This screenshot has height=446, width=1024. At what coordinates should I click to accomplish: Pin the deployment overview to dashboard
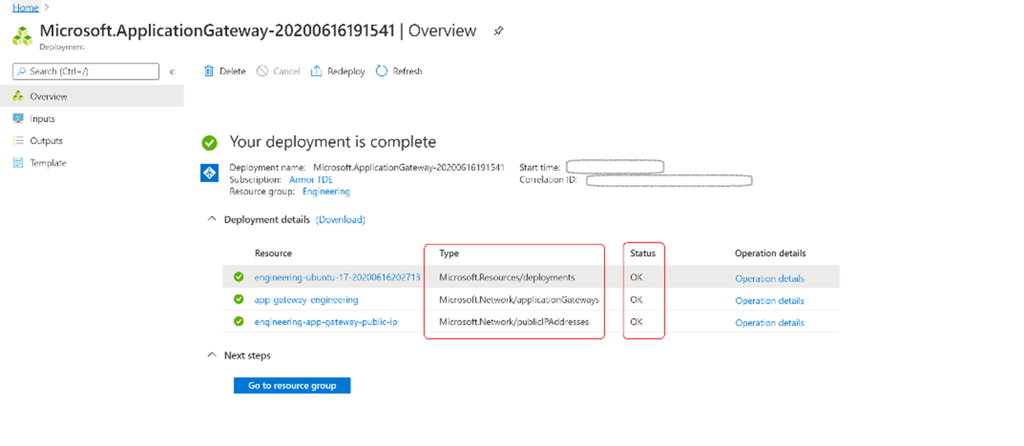(x=498, y=31)
